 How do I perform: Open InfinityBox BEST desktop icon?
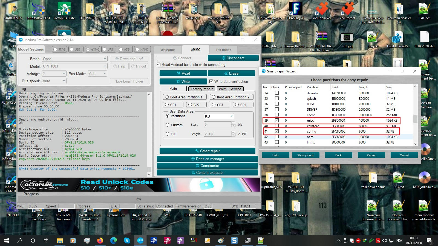point(38,11)
